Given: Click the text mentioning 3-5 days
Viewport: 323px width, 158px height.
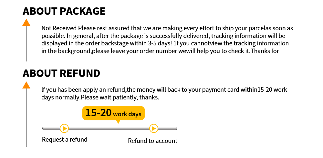Looking at the screenshot, I should pos(165,43).
